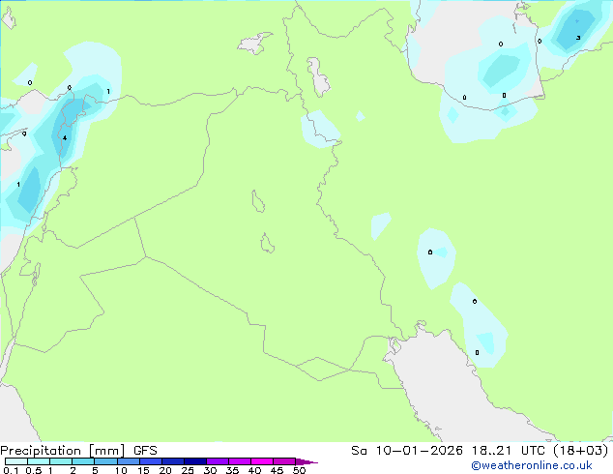Pick the 45–50 mm legend color swatch
The image size is (613, 474).
click(x=284, y=461)
